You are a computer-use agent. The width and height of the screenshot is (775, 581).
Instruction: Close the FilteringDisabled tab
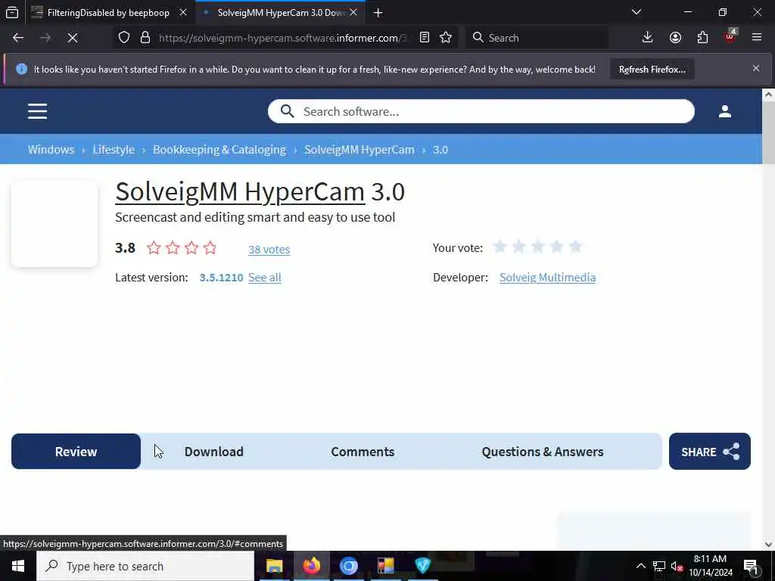(183, 13)
